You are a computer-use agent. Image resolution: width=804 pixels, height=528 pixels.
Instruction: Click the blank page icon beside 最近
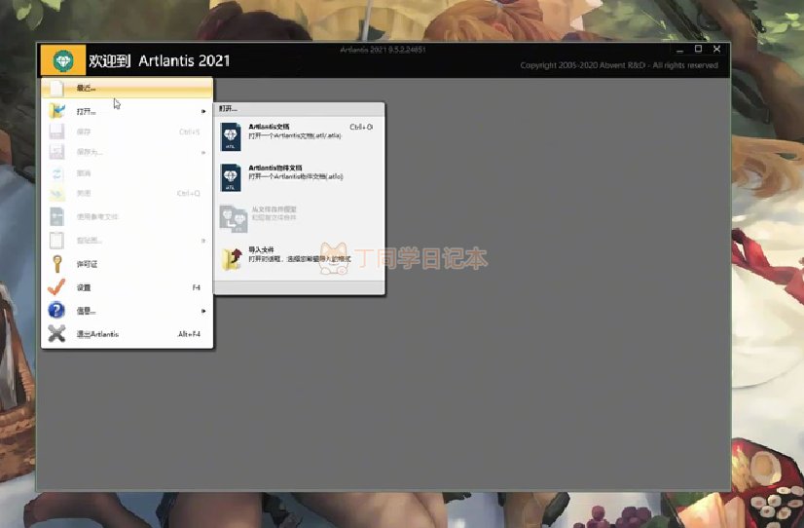point(56,89)
